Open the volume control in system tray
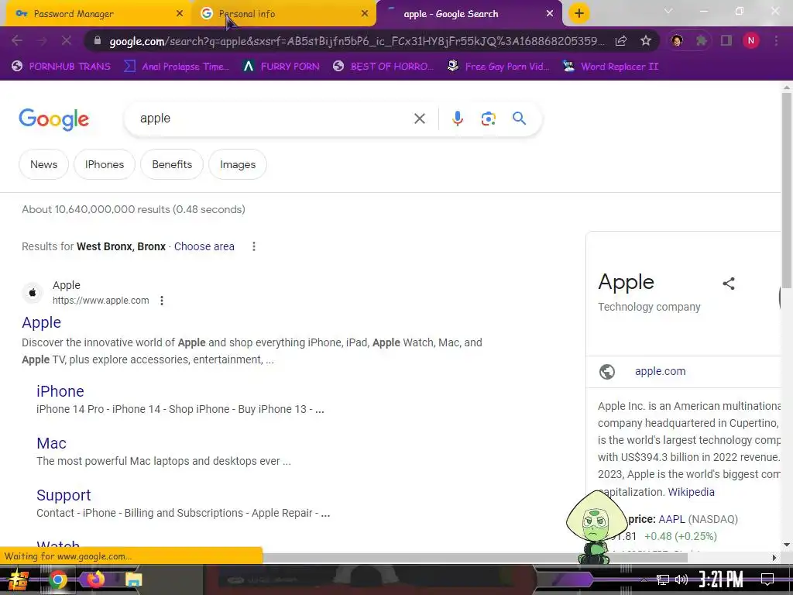Viewport: 793px width, 595px height. point(681,580)
